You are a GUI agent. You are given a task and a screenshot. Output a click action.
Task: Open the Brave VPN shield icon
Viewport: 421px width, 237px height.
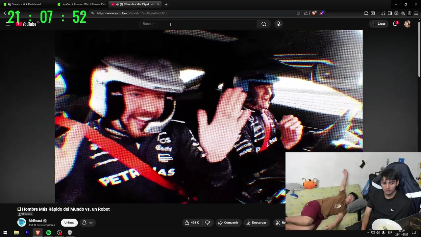click(409, 13)
